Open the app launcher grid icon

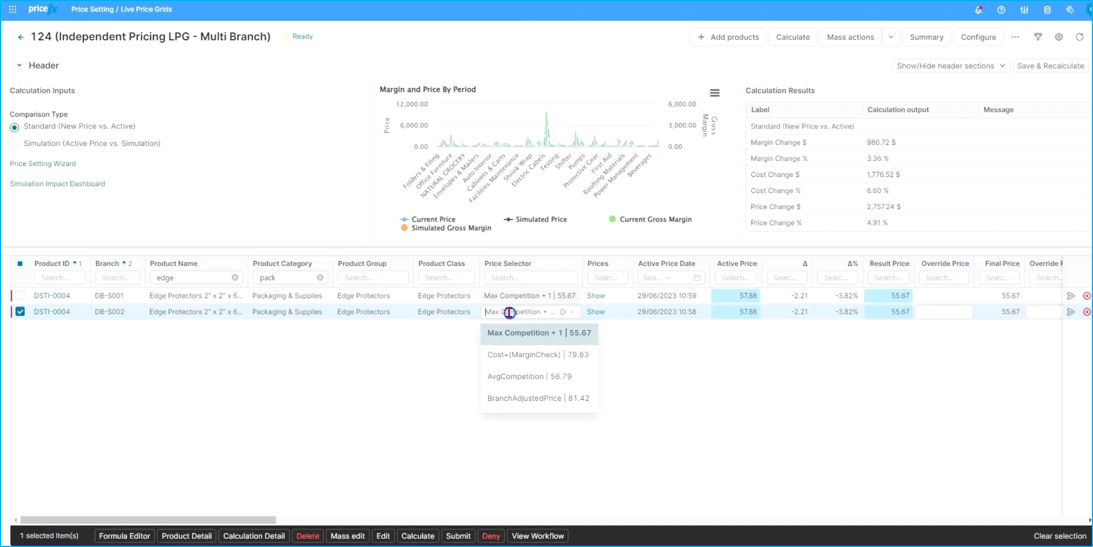click(13, 9)
